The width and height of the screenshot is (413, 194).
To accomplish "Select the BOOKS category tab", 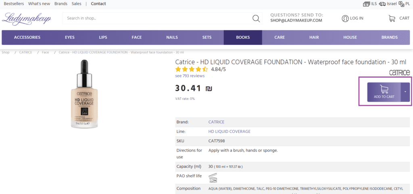I will click(x=243, y=38).
